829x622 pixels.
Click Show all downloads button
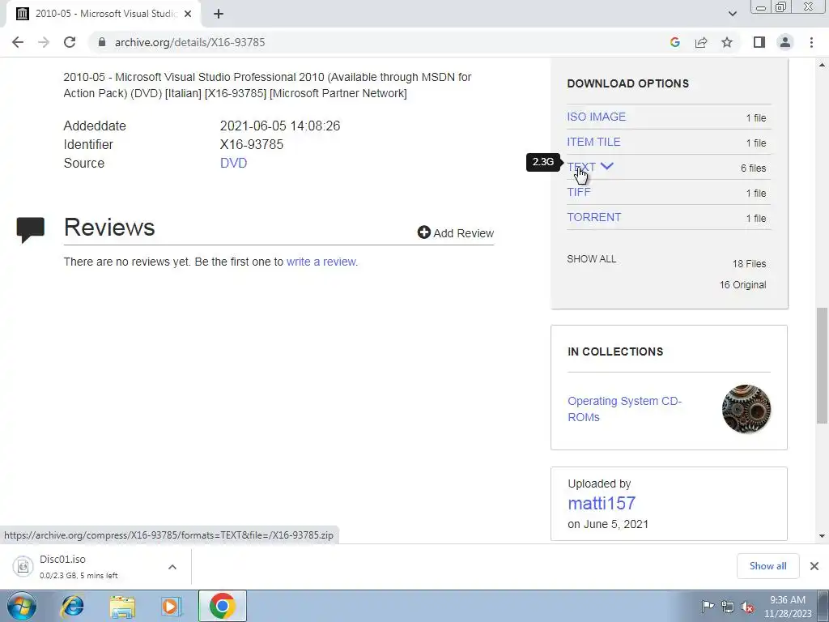pos(767,566)
